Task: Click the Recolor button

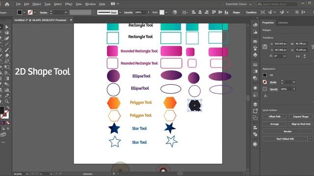Action: (288, 132)
